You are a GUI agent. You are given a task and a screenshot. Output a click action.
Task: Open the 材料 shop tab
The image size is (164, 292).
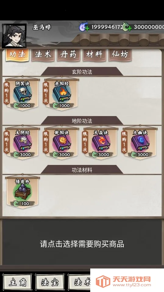coord(94,55)
